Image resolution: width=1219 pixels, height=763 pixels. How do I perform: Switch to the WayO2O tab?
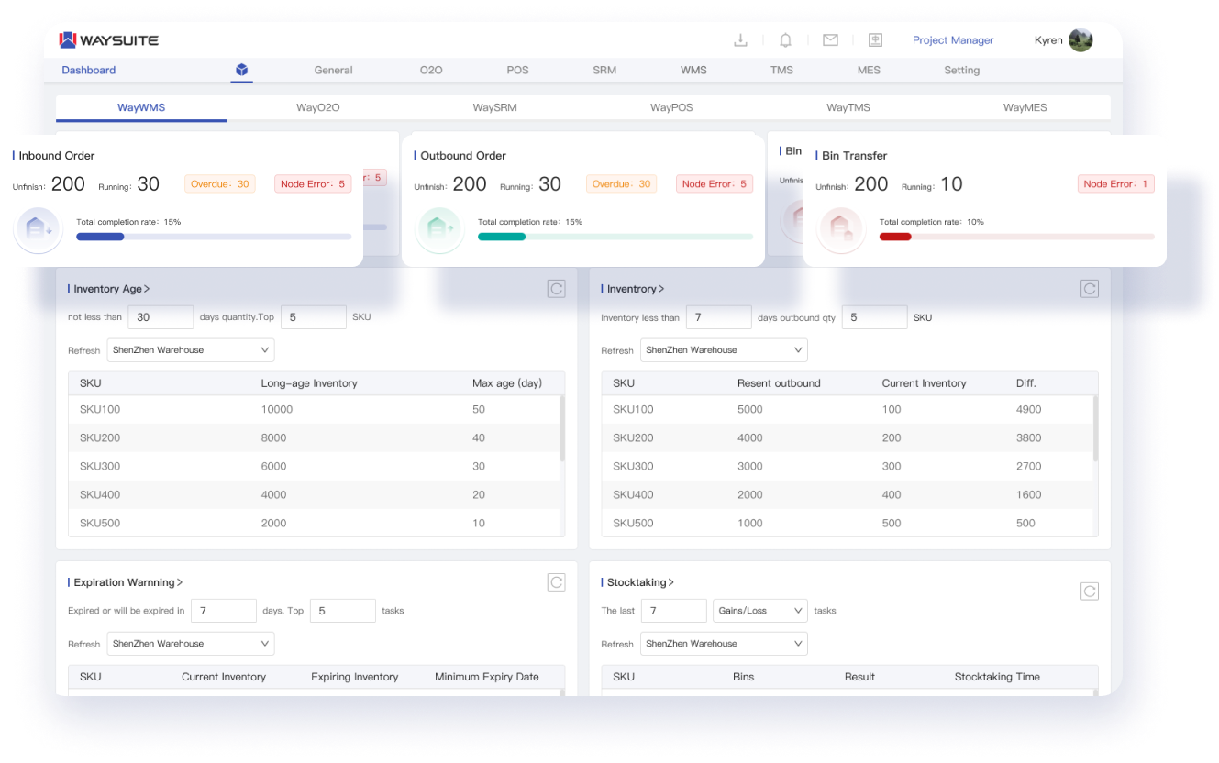pyautogui.click(x=317, y=107)
